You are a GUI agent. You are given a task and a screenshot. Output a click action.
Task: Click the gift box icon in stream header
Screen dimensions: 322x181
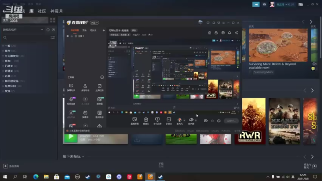point(209,33)
